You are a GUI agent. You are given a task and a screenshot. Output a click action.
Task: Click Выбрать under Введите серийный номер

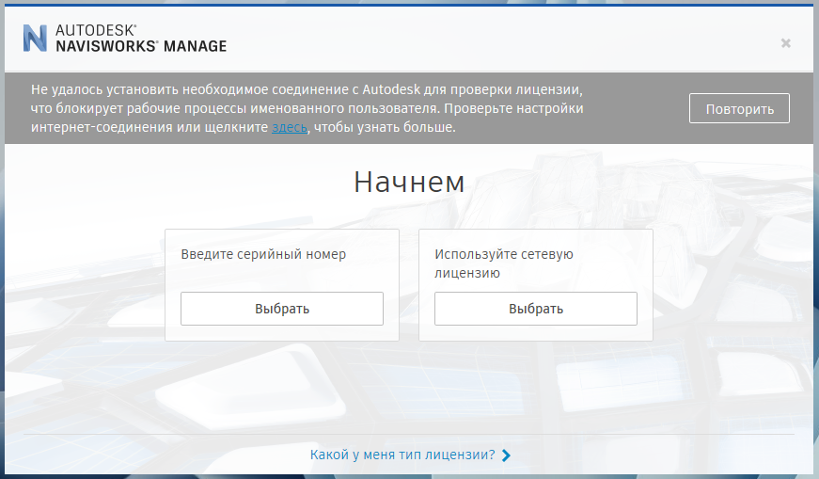(x=282, y=309)
